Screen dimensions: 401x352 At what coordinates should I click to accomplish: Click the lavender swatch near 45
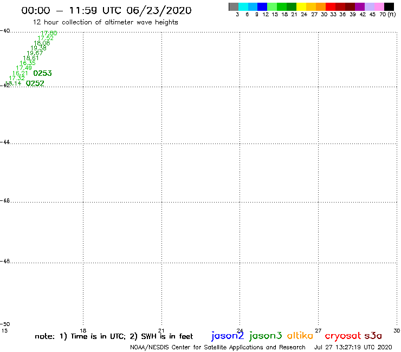[x=370, y=6]
